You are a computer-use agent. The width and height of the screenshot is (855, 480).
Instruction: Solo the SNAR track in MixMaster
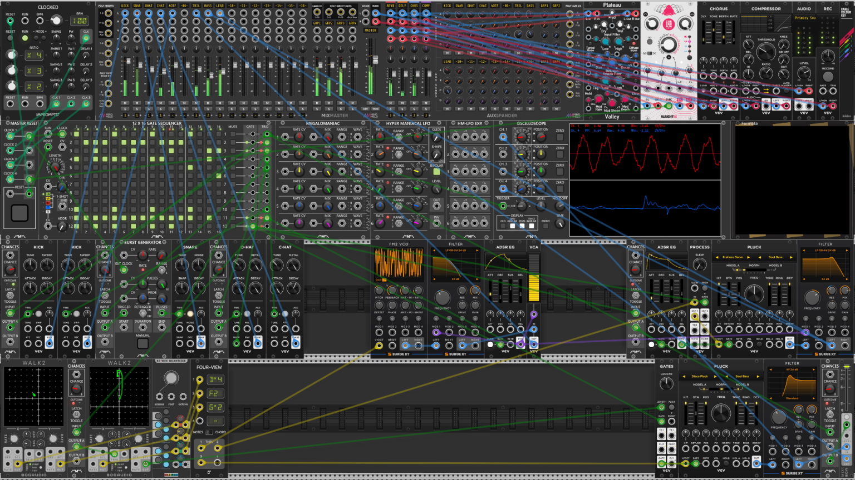137,109
